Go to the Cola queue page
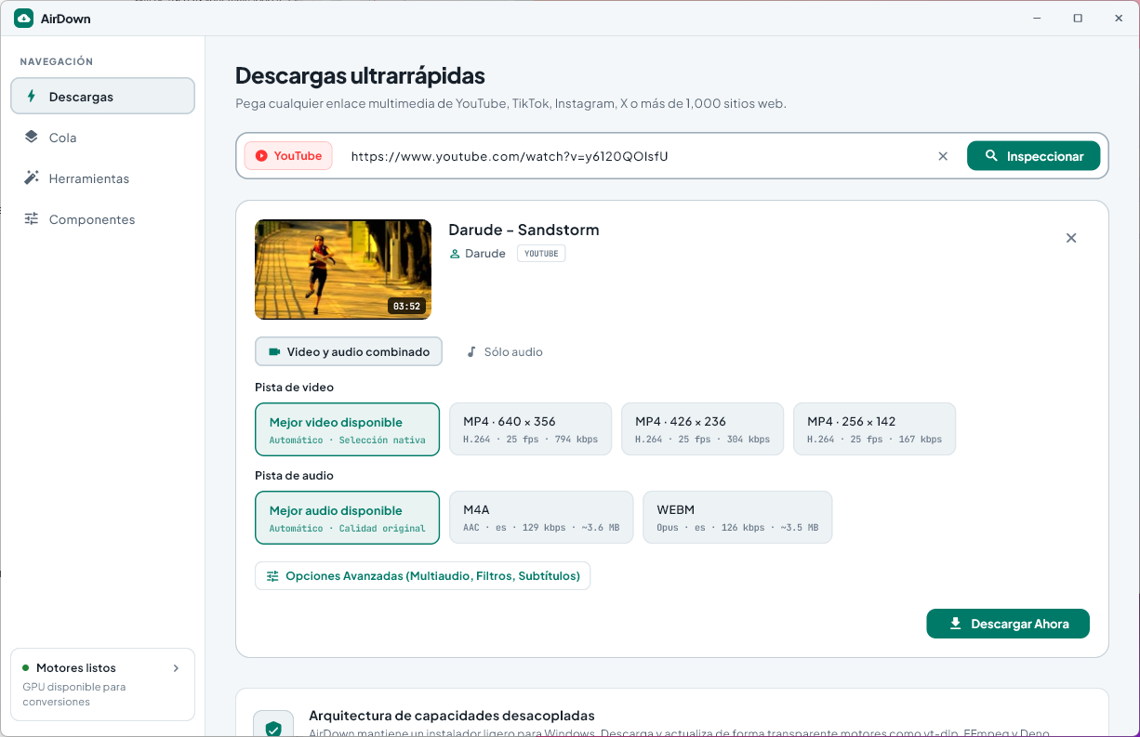Screen dimensions: 1140x737 (x=102, y=137)
